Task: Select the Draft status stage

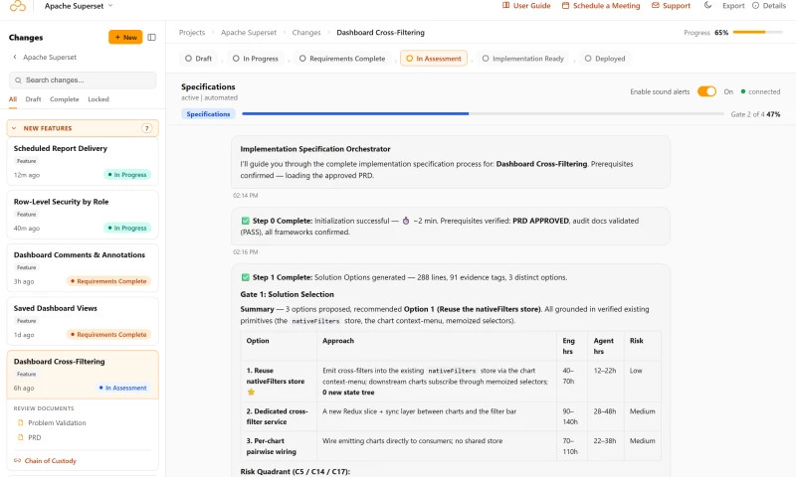Action: [x=198, y=59]
